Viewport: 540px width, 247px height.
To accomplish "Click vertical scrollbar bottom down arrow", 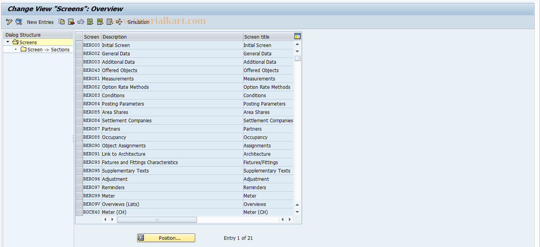I will tap(297, 212).
